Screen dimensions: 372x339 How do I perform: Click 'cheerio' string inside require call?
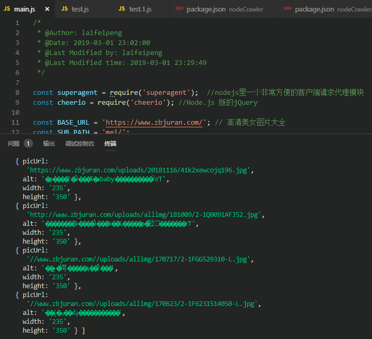(x=148, y=103)
